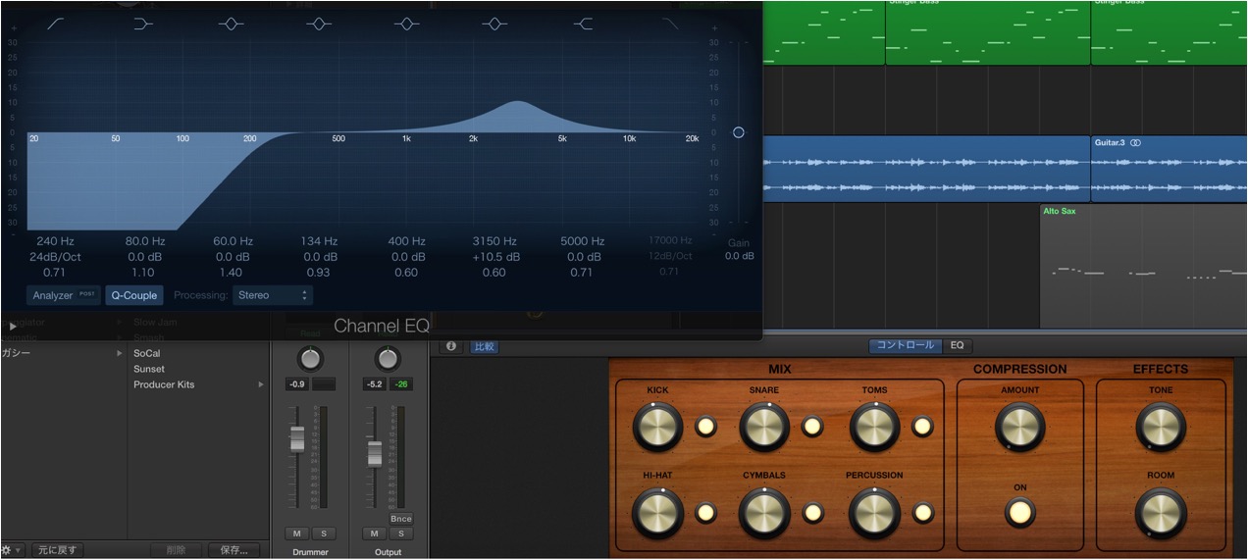Toggle the POST analyzer mode label
This screenshot has height=560, width=1248.
(x=87, y=293)
